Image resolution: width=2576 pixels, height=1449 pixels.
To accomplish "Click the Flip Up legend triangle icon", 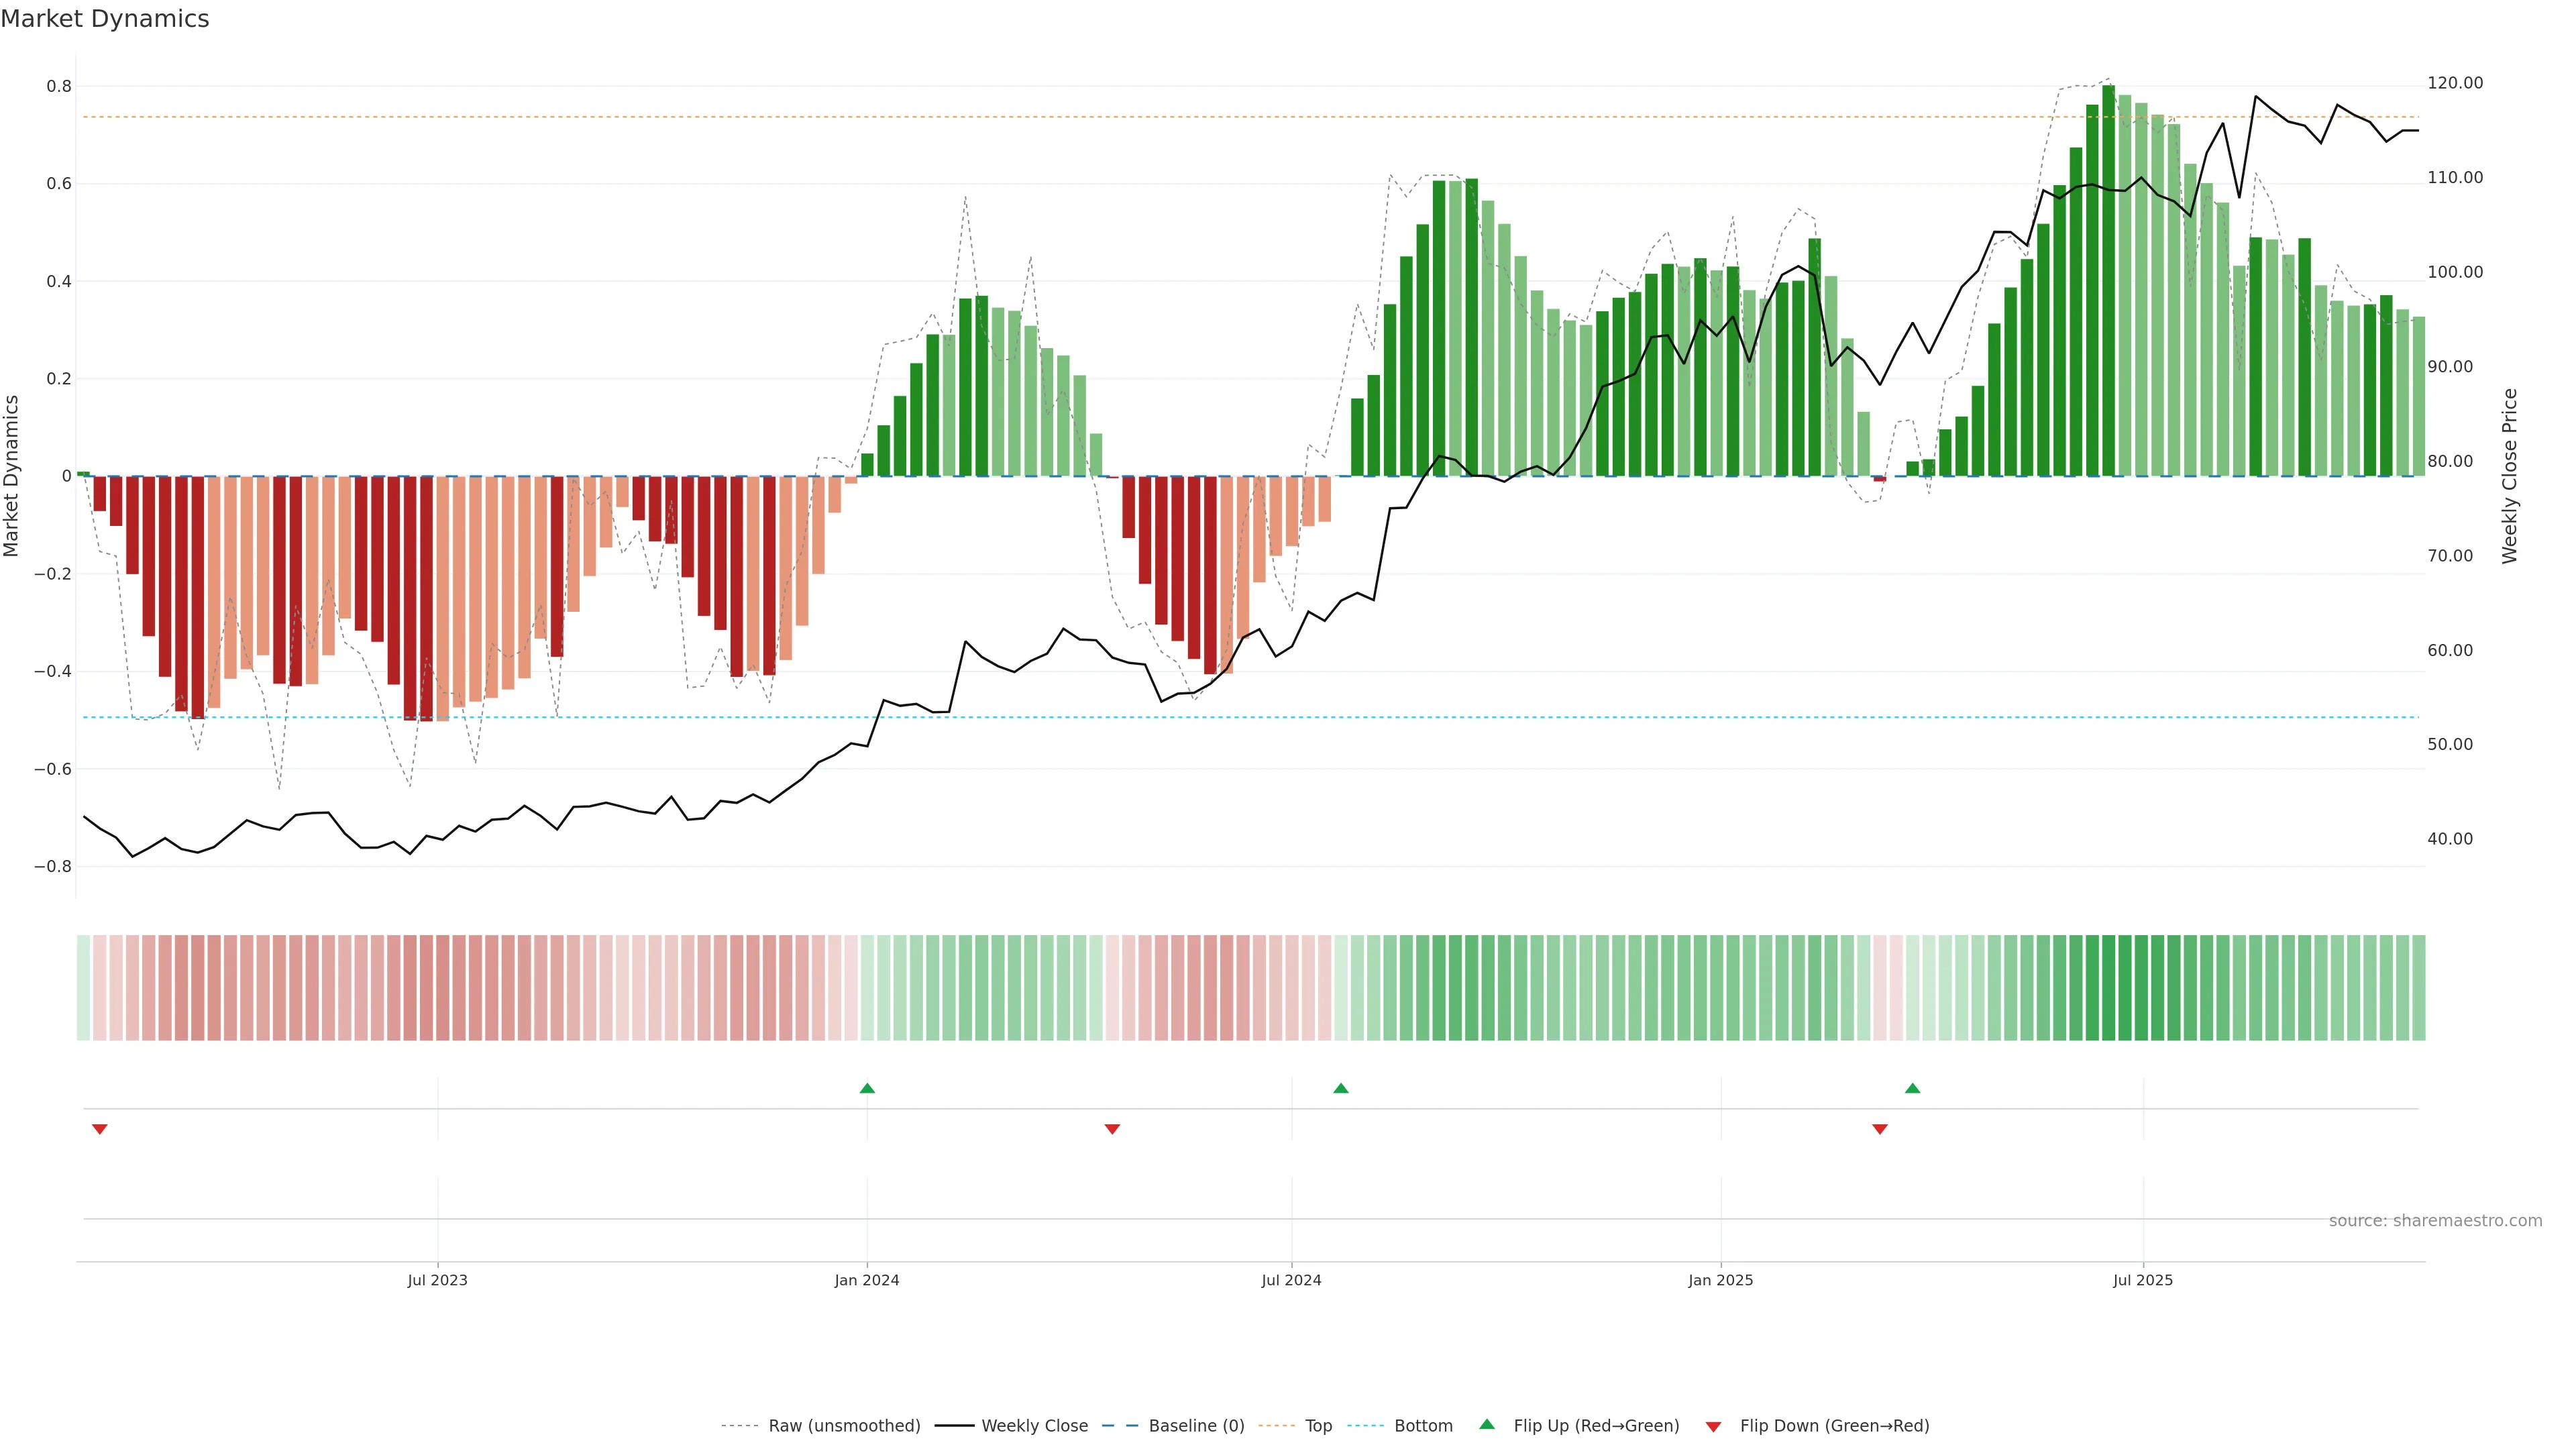I will pyautogui.click(x=1487, y=1424).
